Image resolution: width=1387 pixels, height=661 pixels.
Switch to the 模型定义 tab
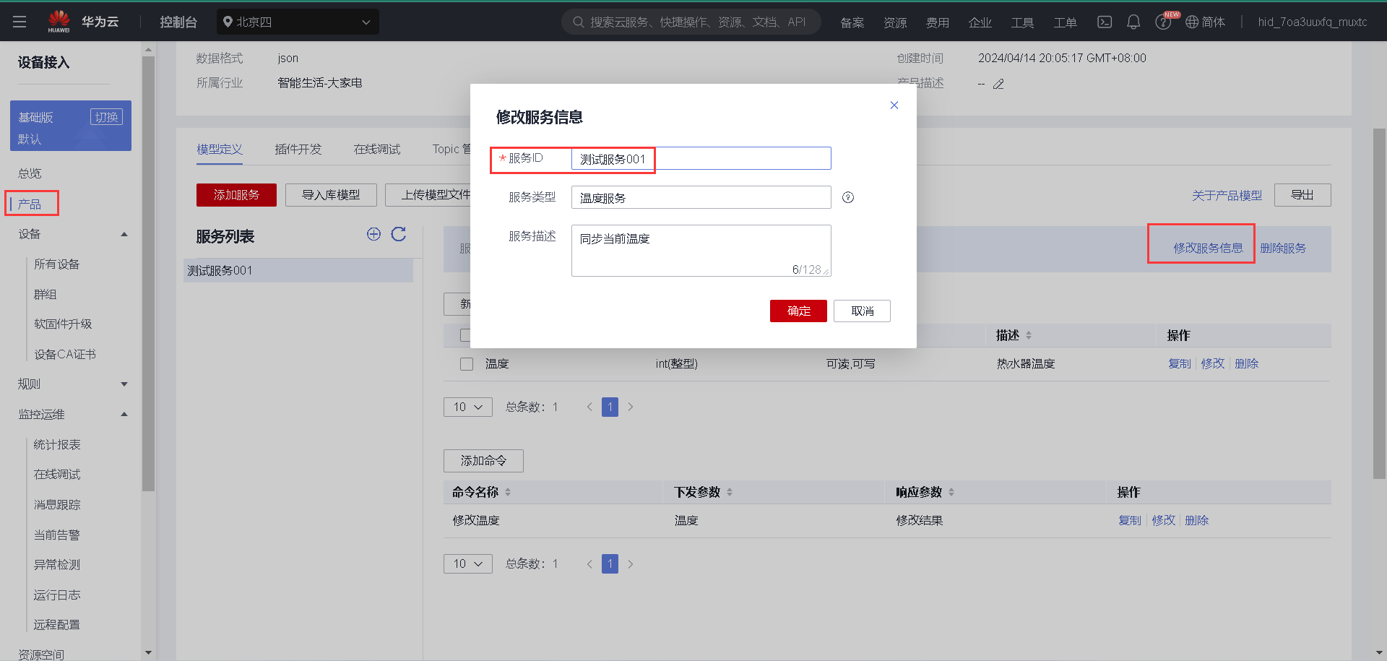pos(220,149)
